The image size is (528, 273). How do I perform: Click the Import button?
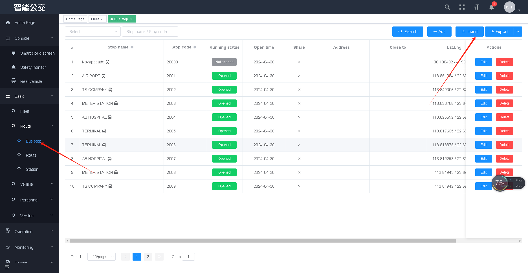[x=469, y=32]
